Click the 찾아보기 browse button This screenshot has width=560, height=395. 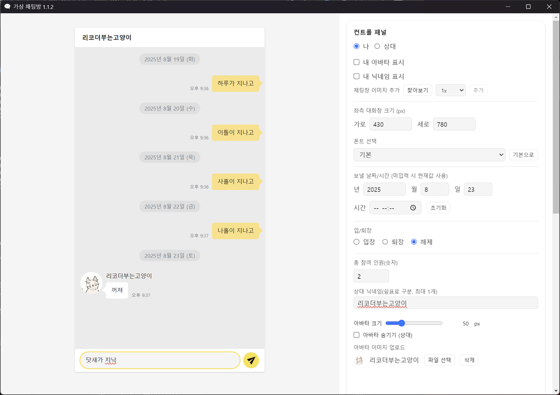[418, 90]
